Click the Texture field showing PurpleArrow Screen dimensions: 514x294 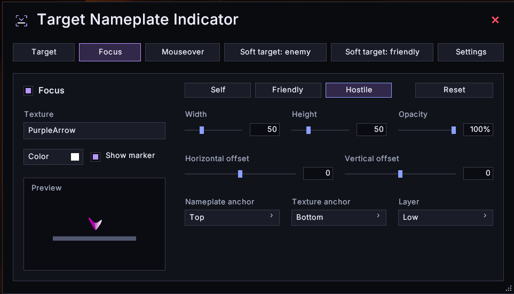[x=94, y=131]
